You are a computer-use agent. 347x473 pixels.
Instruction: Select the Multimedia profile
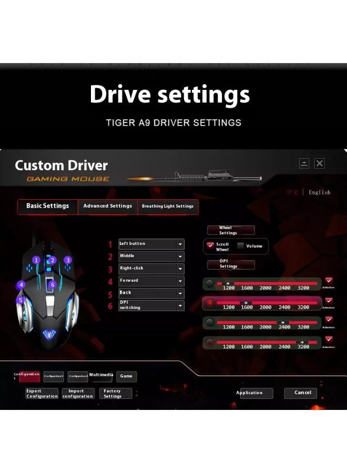point(101,376)
